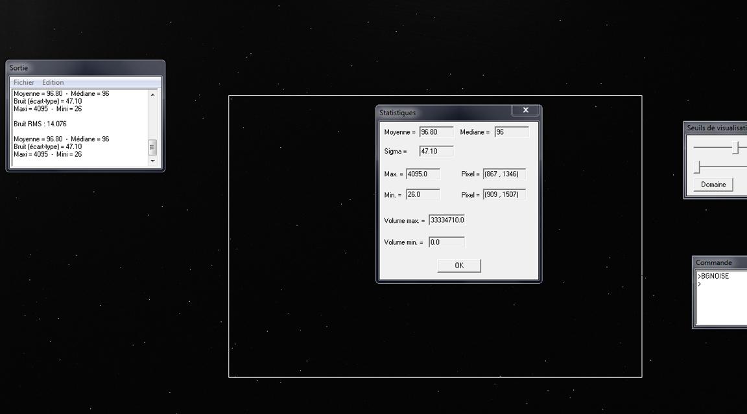Click the lower threshold slider handle
The height and width of the screenshot is (414, 747).
697,167
